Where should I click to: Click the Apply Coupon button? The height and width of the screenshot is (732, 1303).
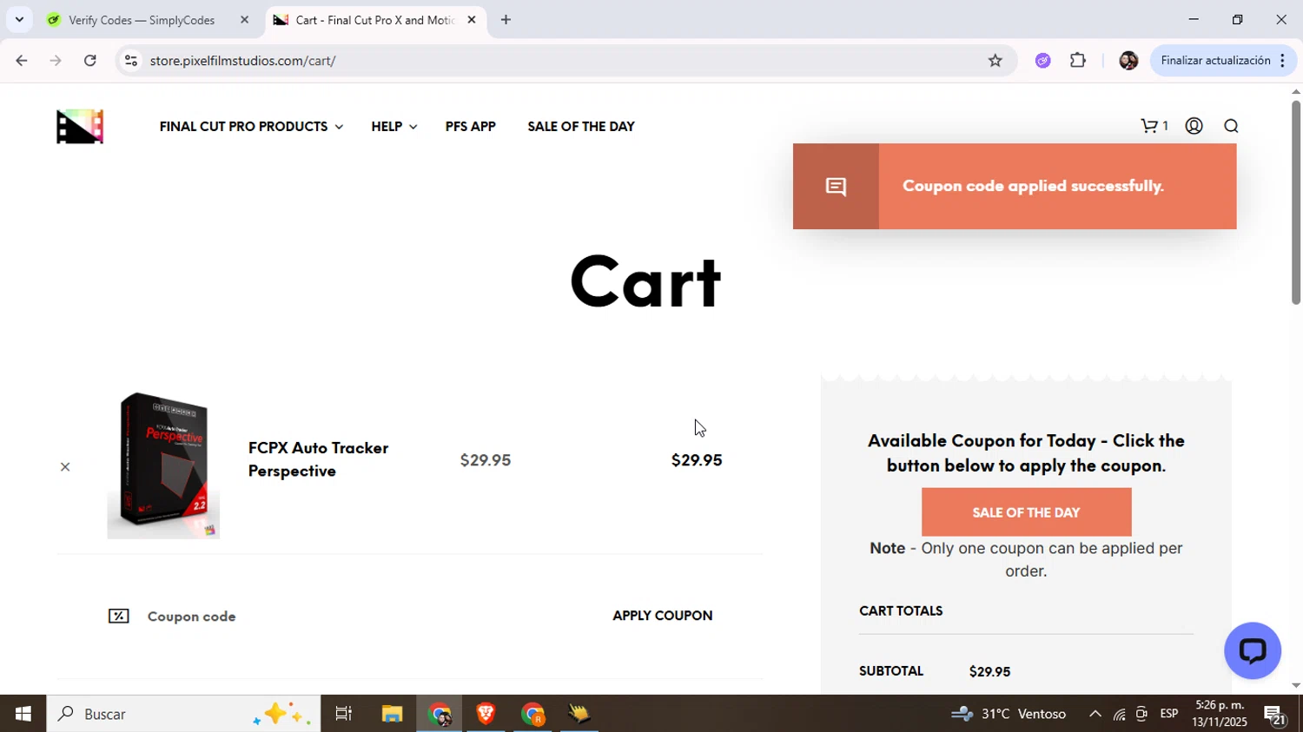click(663, 616)
